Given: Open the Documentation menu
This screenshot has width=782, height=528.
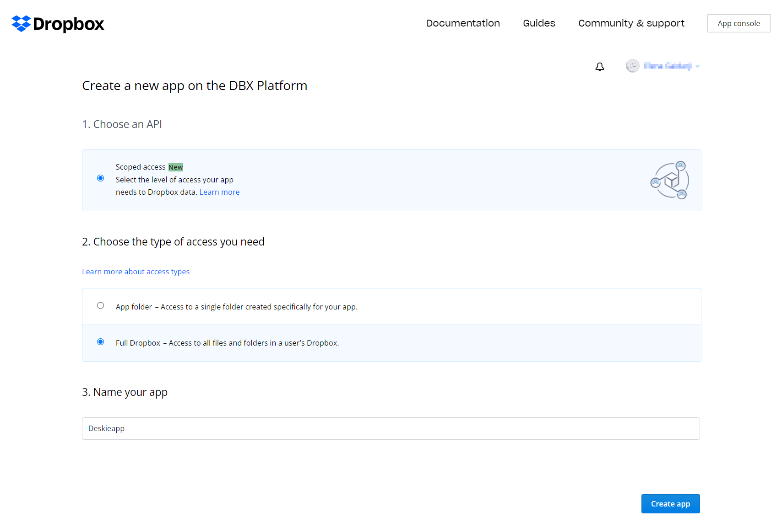Looking at the screenshot, I should [x=463, y=23].
